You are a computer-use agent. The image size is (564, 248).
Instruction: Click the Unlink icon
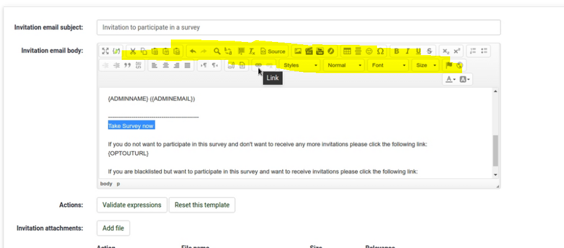(x=269, y=65)
